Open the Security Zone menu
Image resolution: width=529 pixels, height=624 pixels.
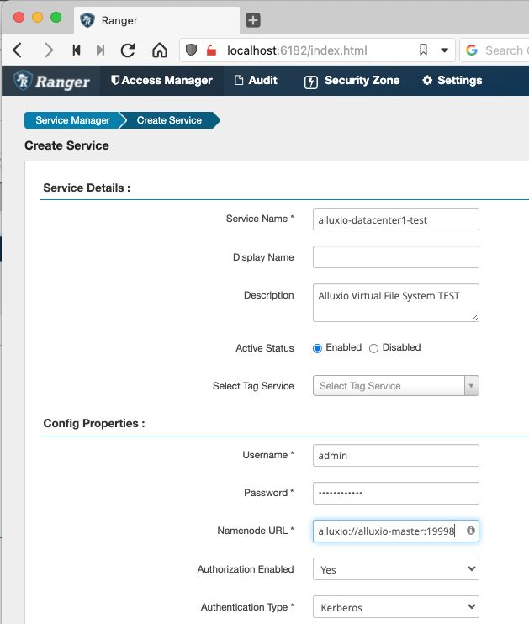[352, 81]
